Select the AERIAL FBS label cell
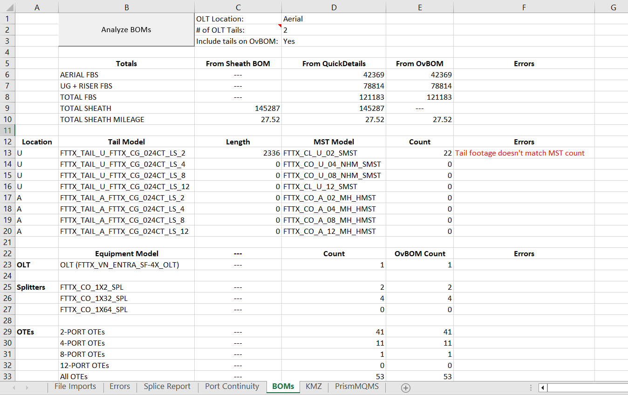The width and height of the screenshot is (628, 395). (x=126, y=75)
